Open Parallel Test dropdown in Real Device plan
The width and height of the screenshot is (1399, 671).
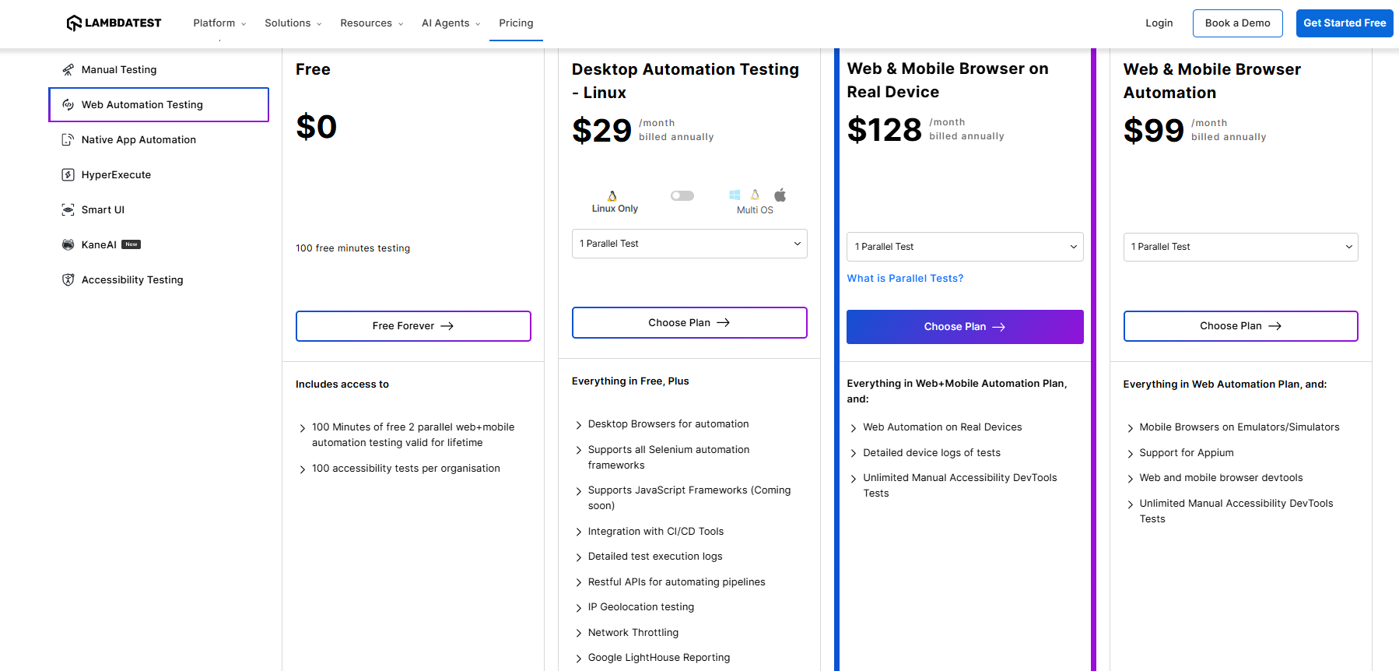tap(965, 247)
